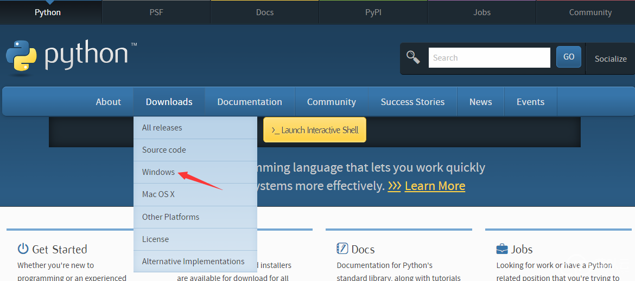Click the magnifying glass search icon

[414, 57]
